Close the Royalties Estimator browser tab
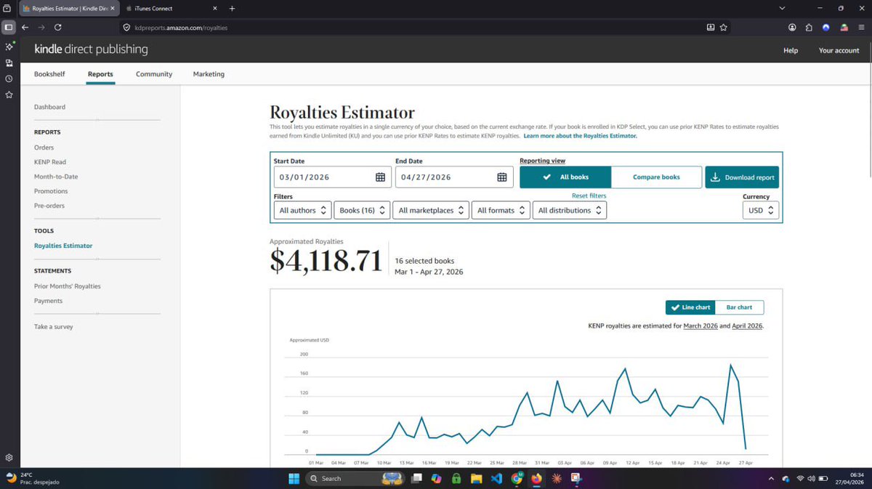The width and height of the screenshot is (872, 489). pos(112,8)
